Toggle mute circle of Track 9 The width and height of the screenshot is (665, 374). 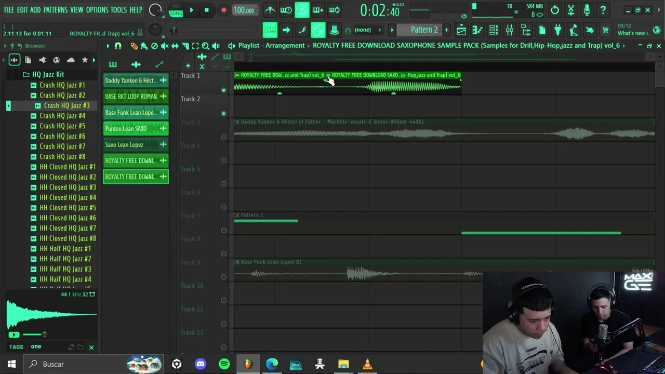coord(224,277)
